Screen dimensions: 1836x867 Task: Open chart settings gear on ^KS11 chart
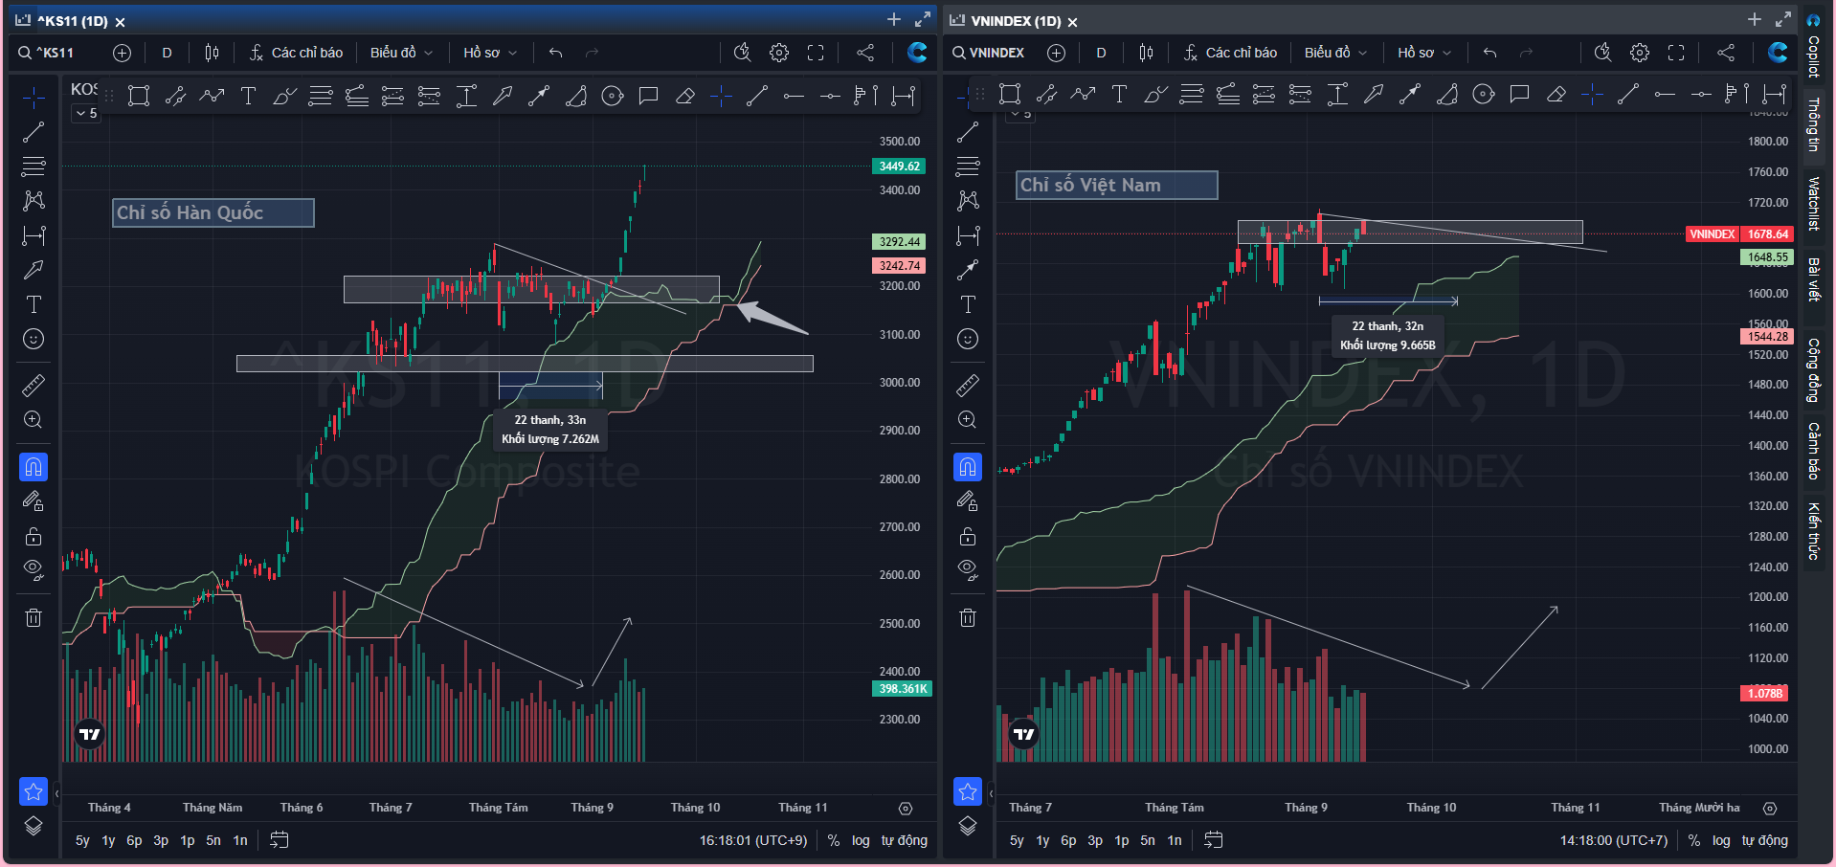tap(779, 53)
